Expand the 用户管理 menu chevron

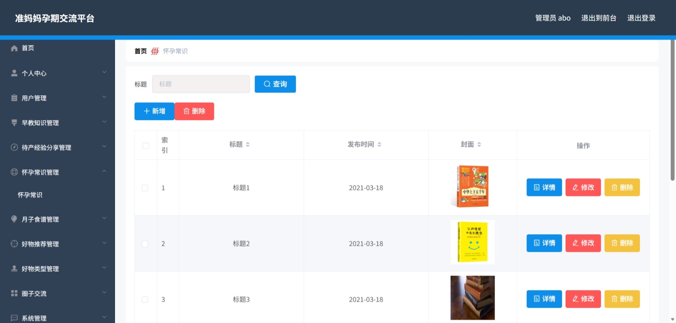[104, 97]
